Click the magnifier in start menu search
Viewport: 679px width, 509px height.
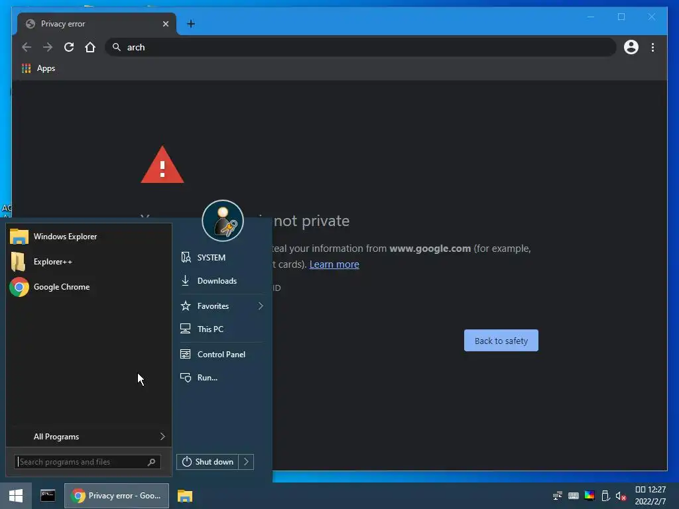[x=151, y=462]
